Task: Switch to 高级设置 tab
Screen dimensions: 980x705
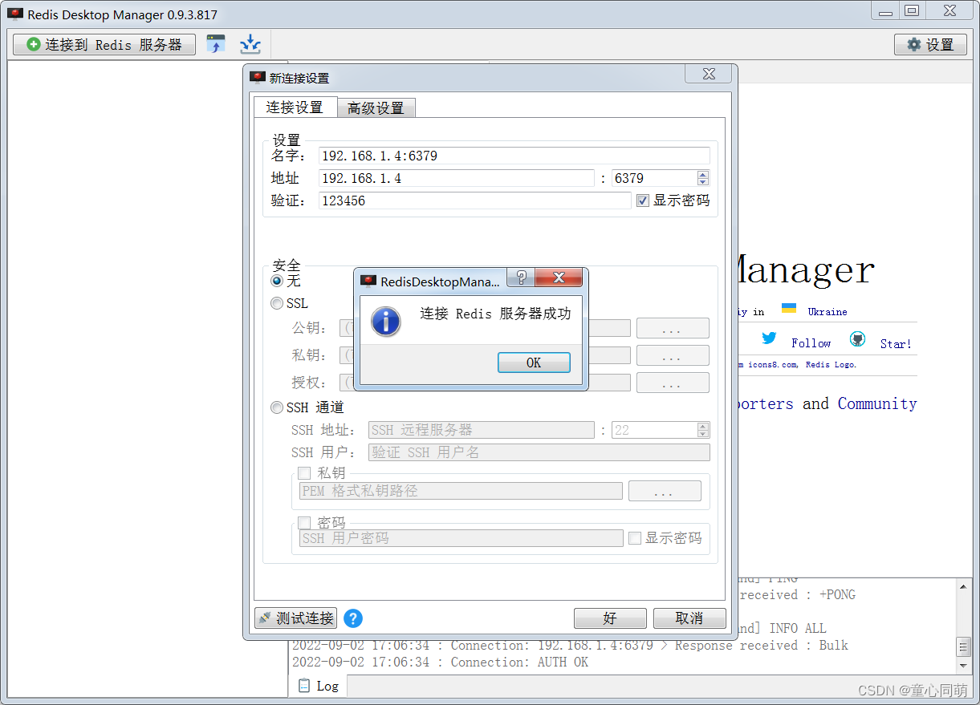Action: (376, 108)
